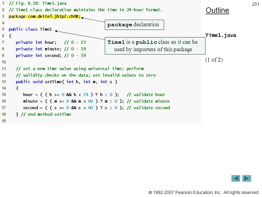The width and height of the screenshot is (262, 197).
Task: Click the slide number 251
Action: pos(255,4)
